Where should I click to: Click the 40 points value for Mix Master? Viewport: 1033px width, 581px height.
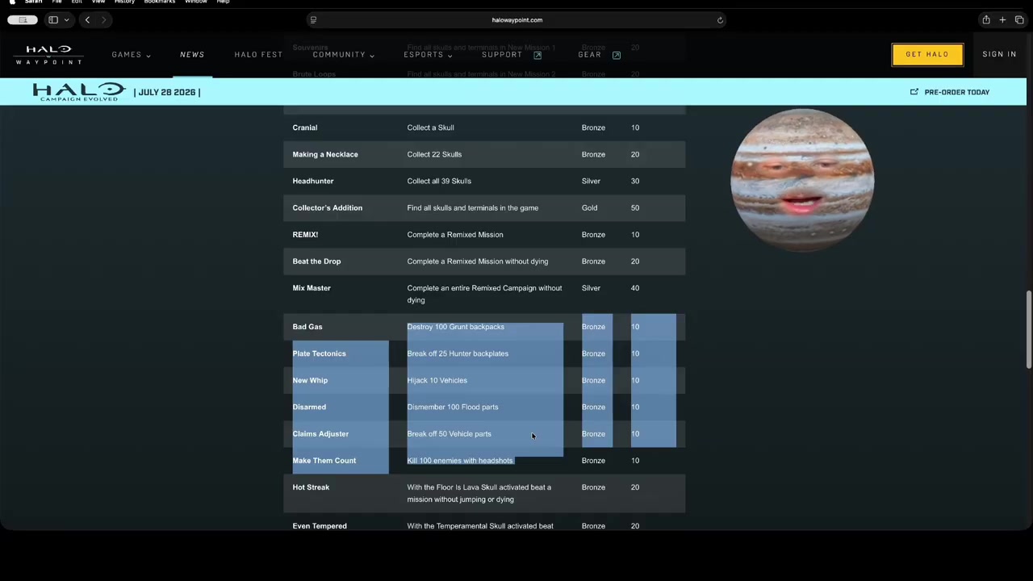point(635,288)
